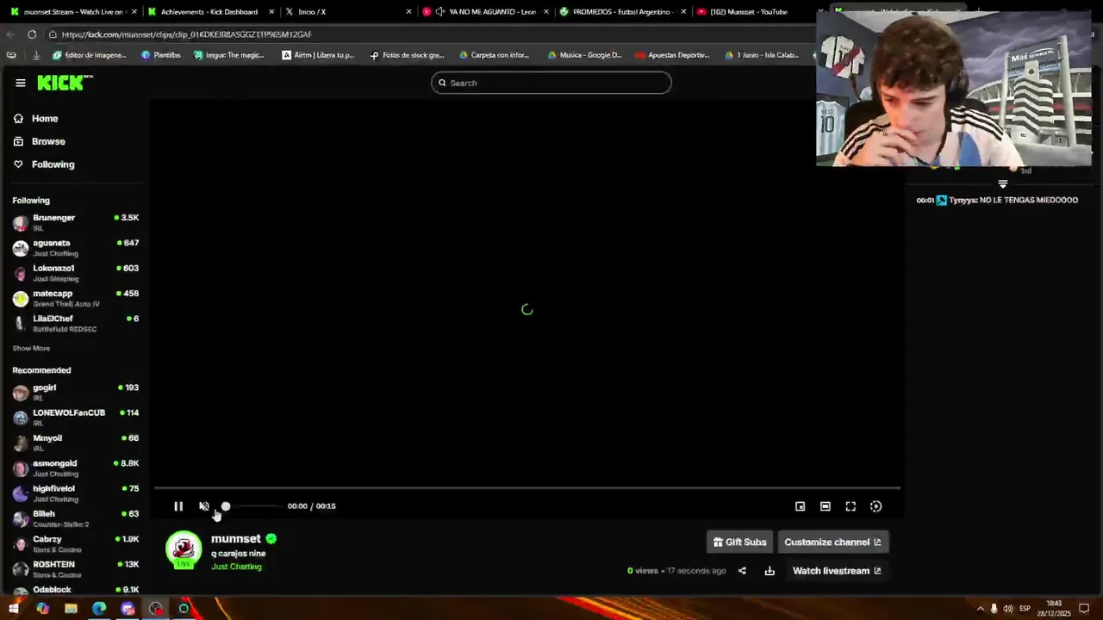
Task: Seek on the clip progress bar
Action: (x=527, y=488)
